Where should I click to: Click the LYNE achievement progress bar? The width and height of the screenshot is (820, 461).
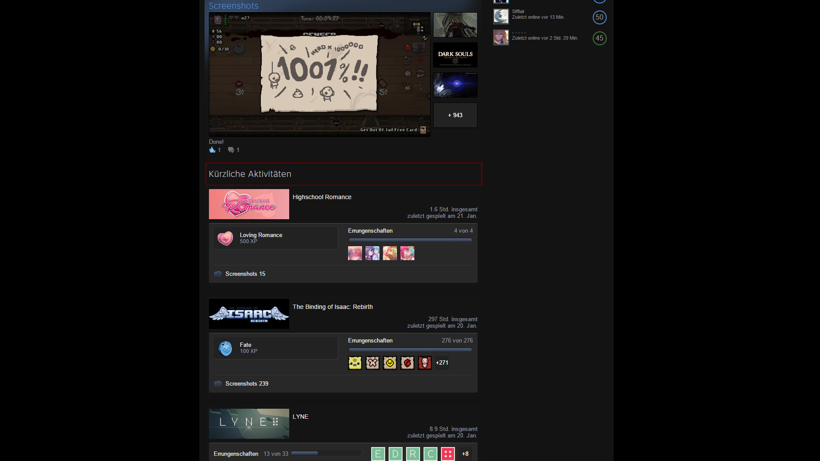[326, 453]
